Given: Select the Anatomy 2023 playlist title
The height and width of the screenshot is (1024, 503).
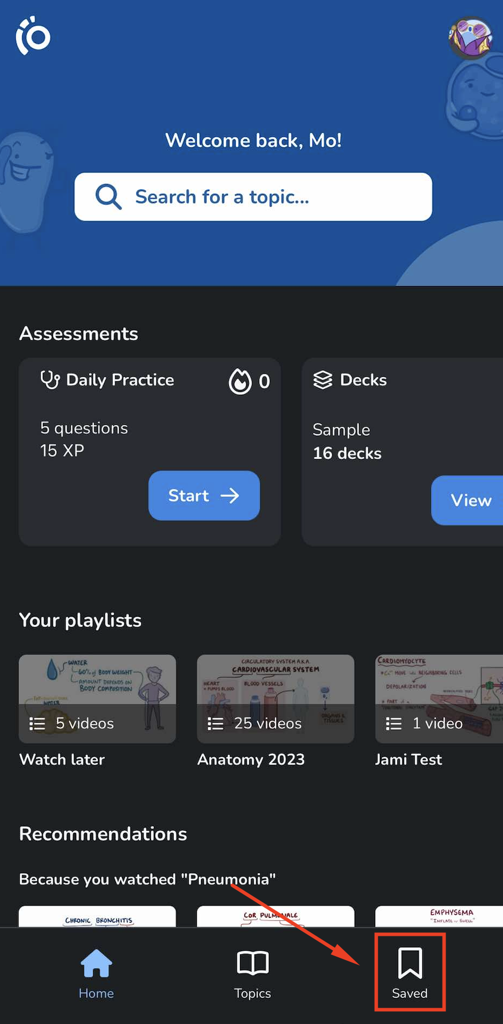Looking at the screenshot, I should click(251, 759).
